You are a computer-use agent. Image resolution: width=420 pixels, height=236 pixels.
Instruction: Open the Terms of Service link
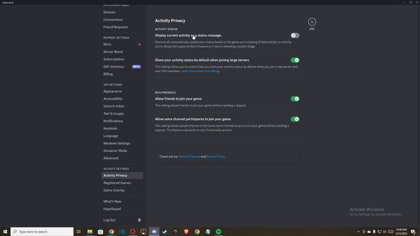(190, 157)
